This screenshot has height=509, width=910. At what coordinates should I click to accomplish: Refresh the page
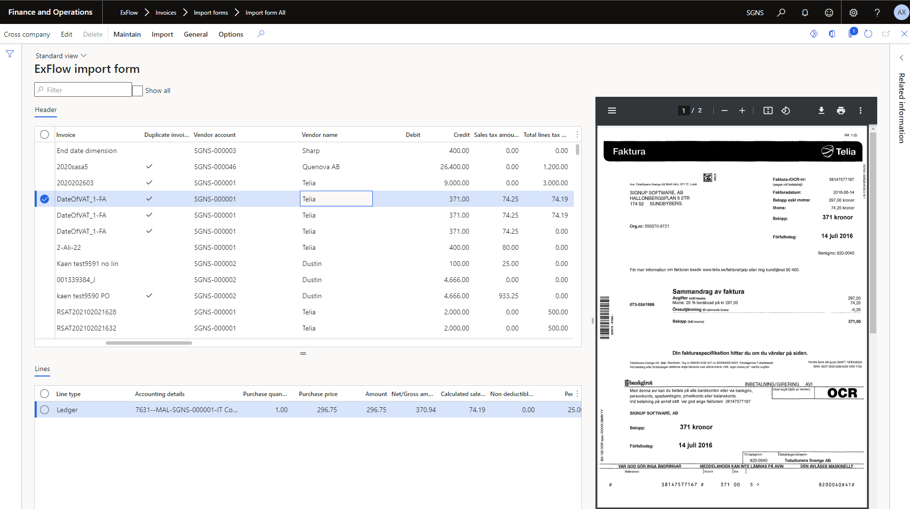coord(868,34)
